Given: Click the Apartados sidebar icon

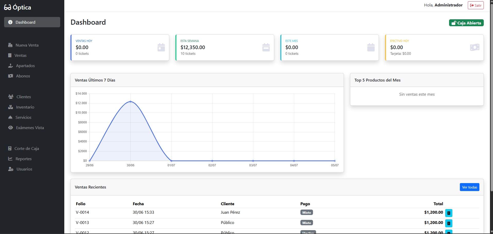Looking at the screenshot, I should tap(11, 66).
